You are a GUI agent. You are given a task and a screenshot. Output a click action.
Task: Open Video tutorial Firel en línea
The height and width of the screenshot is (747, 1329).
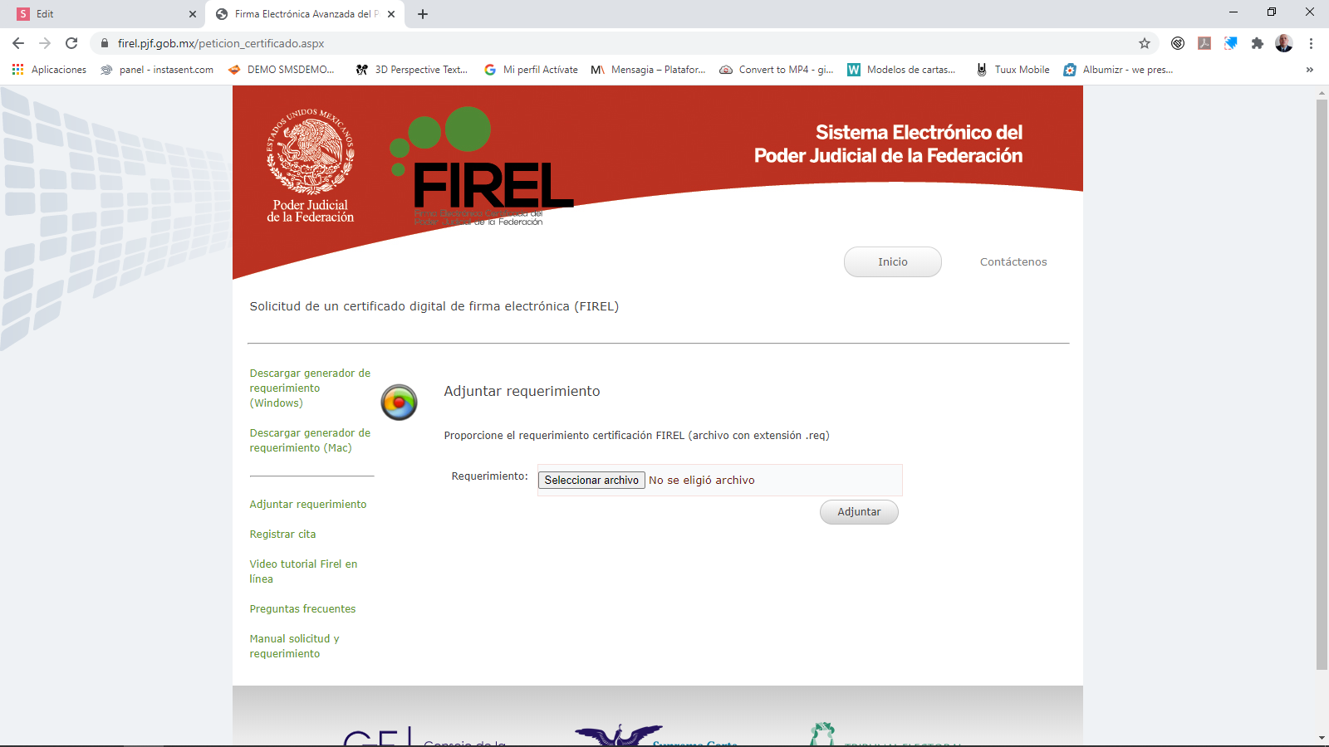tap(303, 571)
